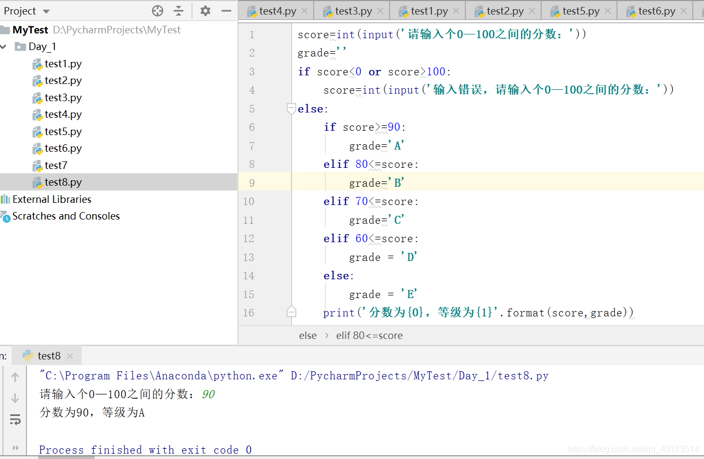Close the test4.py editor tab
Image resolution: width=704 pixels, height=459 pixels.
[304, 11]
